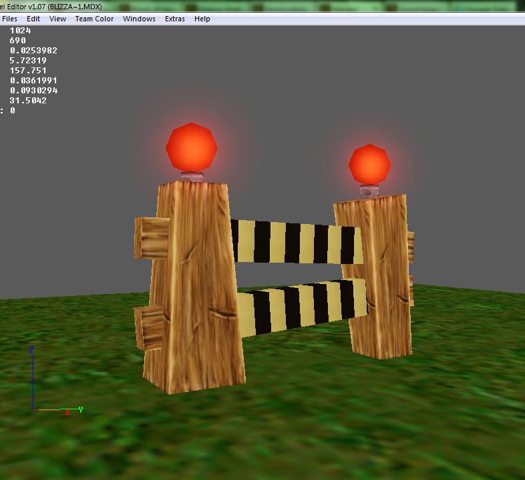Click the lower wooden peg on left post

[149, 328]
